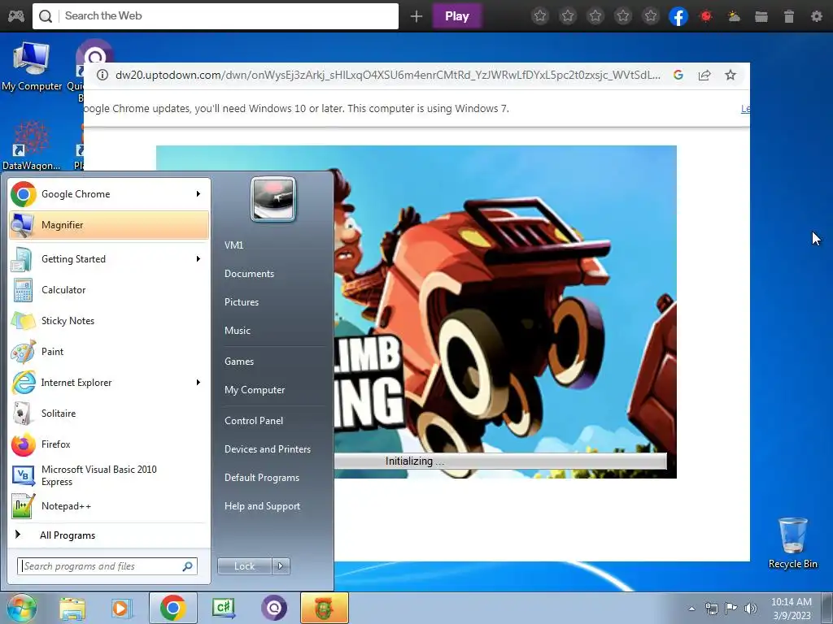Click the Search the Web field
Screen dimensions: 833x624
215,16
